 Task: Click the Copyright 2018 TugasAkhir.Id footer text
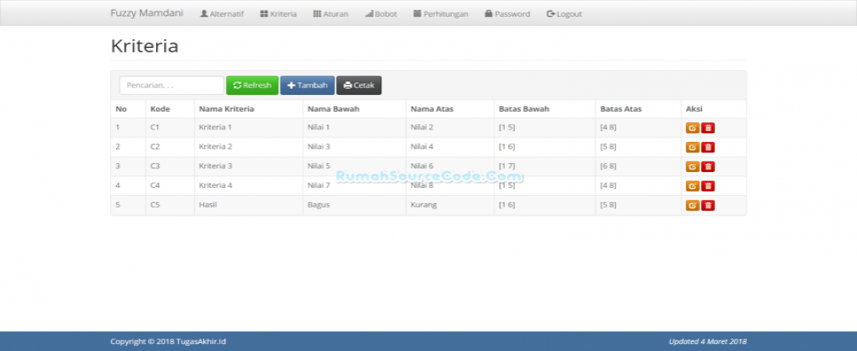tap(168, 342)
